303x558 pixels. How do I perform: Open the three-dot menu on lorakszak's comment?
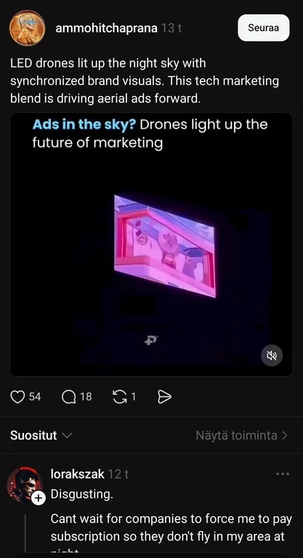tap(283, 474)
